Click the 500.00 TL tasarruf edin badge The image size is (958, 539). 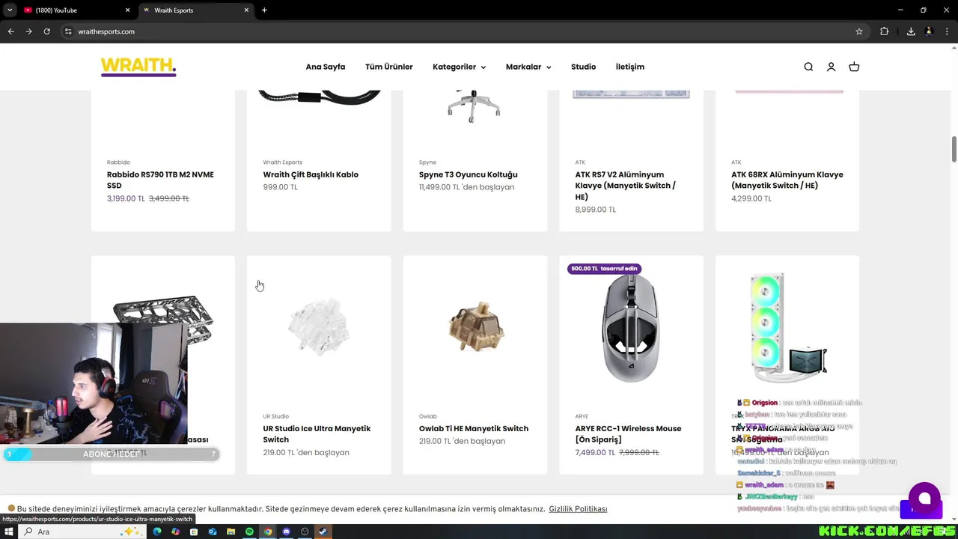(604, 269)
